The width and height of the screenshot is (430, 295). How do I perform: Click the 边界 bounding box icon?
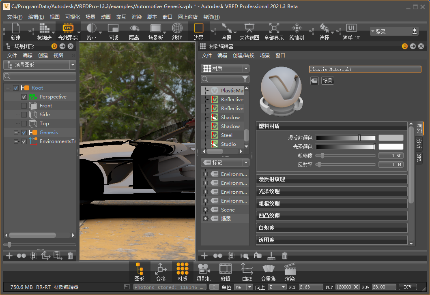[x=198, y=28]
